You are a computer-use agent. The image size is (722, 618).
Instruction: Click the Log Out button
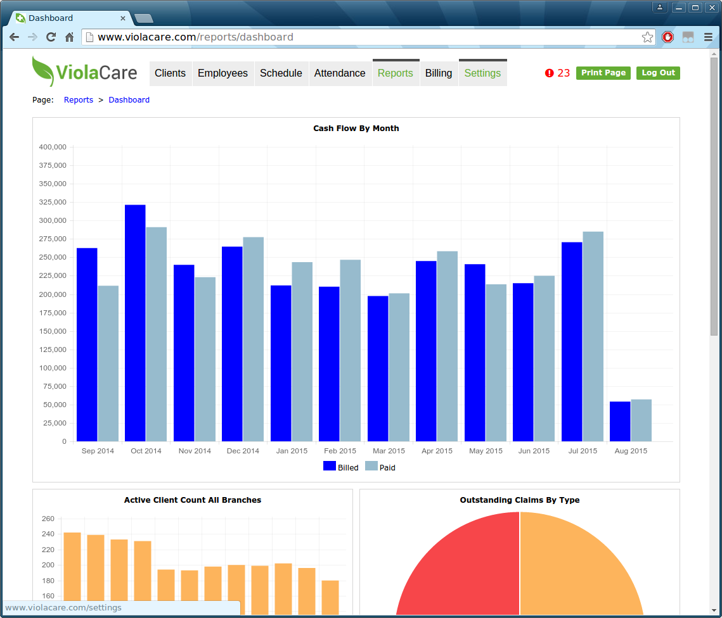[658, 73]
